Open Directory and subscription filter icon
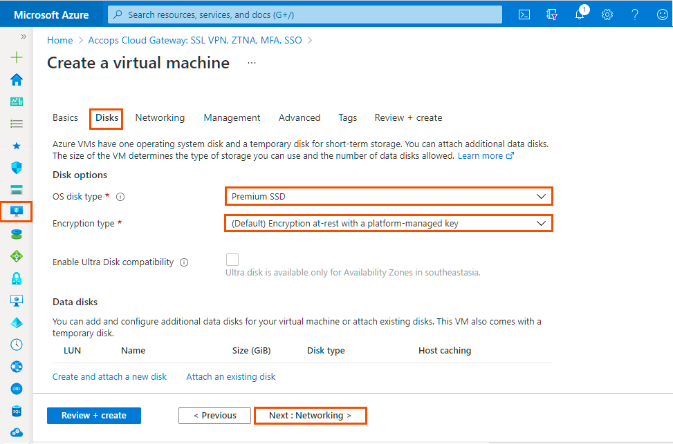 click(x=551, y=15)
